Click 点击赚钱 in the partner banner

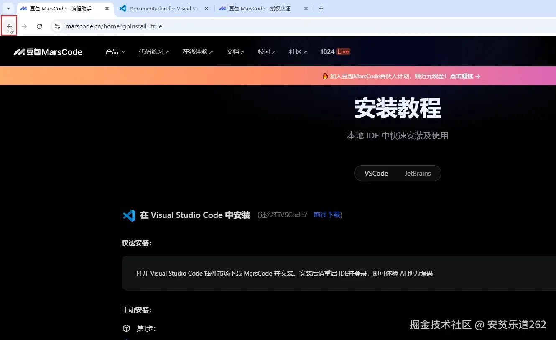(465, 76)
